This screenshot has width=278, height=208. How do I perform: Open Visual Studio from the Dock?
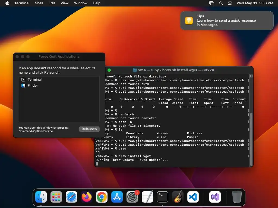click(215, 197)
